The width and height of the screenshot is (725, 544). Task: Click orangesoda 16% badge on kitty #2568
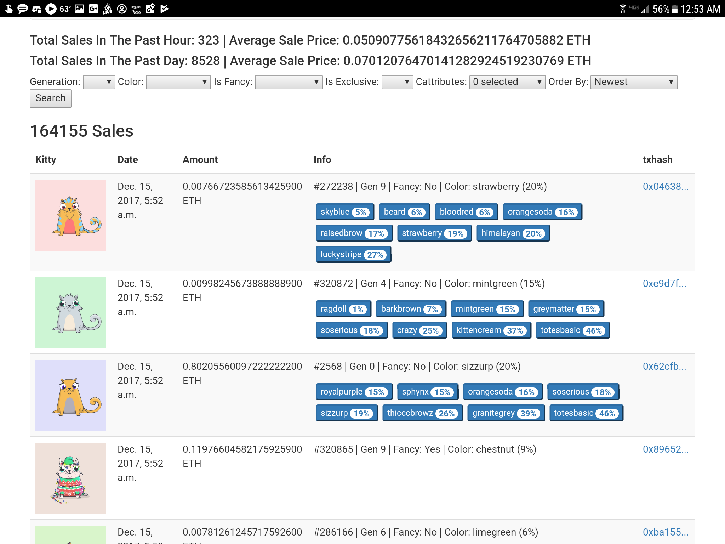pos(503,392)
